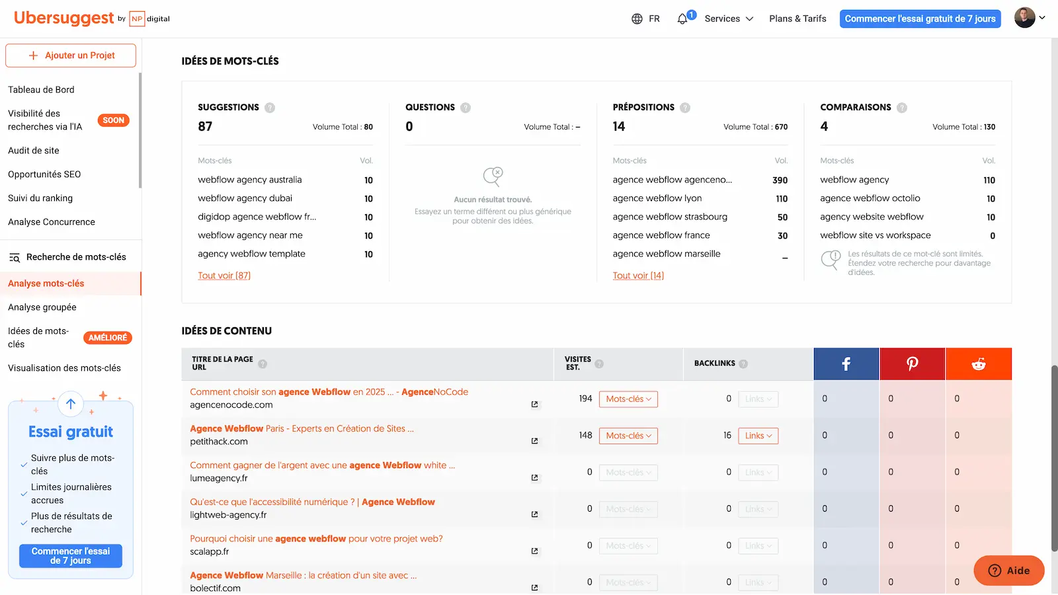Open the Aide help button
The height and width of the screenshot is (595, 1058).
click(x=1009, y=571)
